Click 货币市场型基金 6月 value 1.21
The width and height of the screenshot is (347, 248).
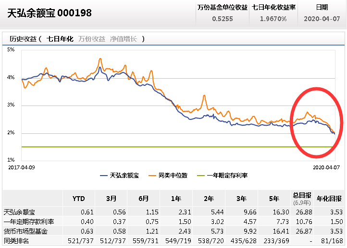[152, 231]
